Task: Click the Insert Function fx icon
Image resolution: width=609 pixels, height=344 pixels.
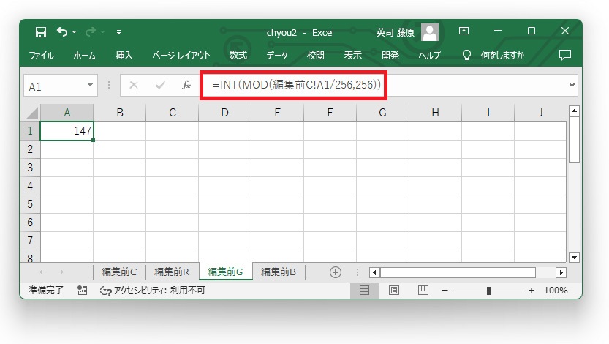Action: (x=186, y=85)
